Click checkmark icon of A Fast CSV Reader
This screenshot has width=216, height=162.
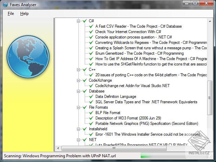(x=91, y=26)
